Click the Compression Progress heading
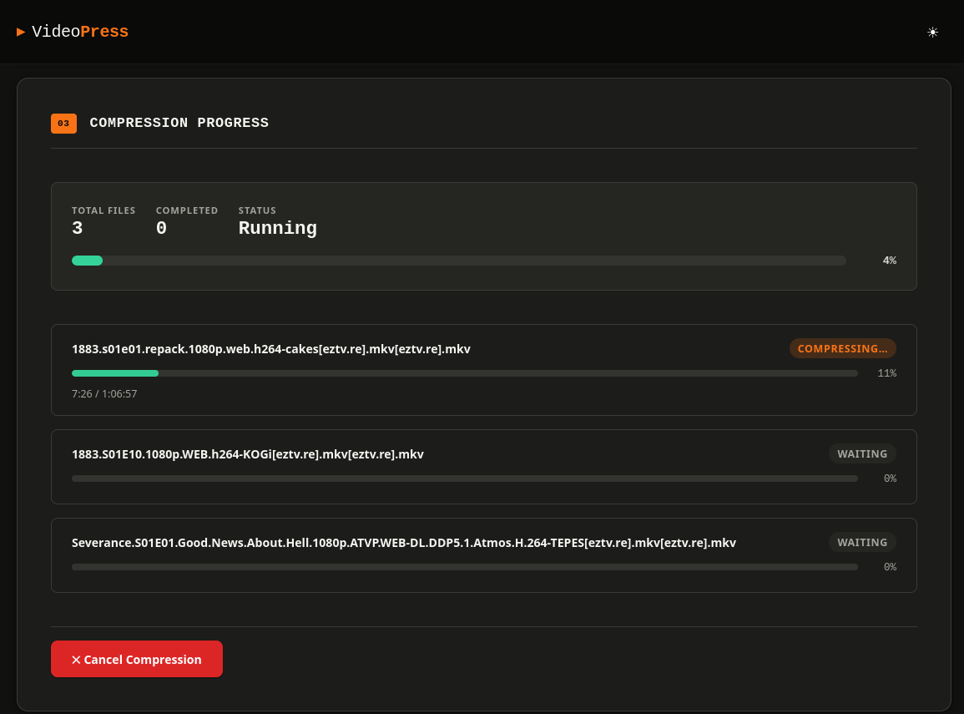This screenshot has height=714, width=964. pos(179,124)
